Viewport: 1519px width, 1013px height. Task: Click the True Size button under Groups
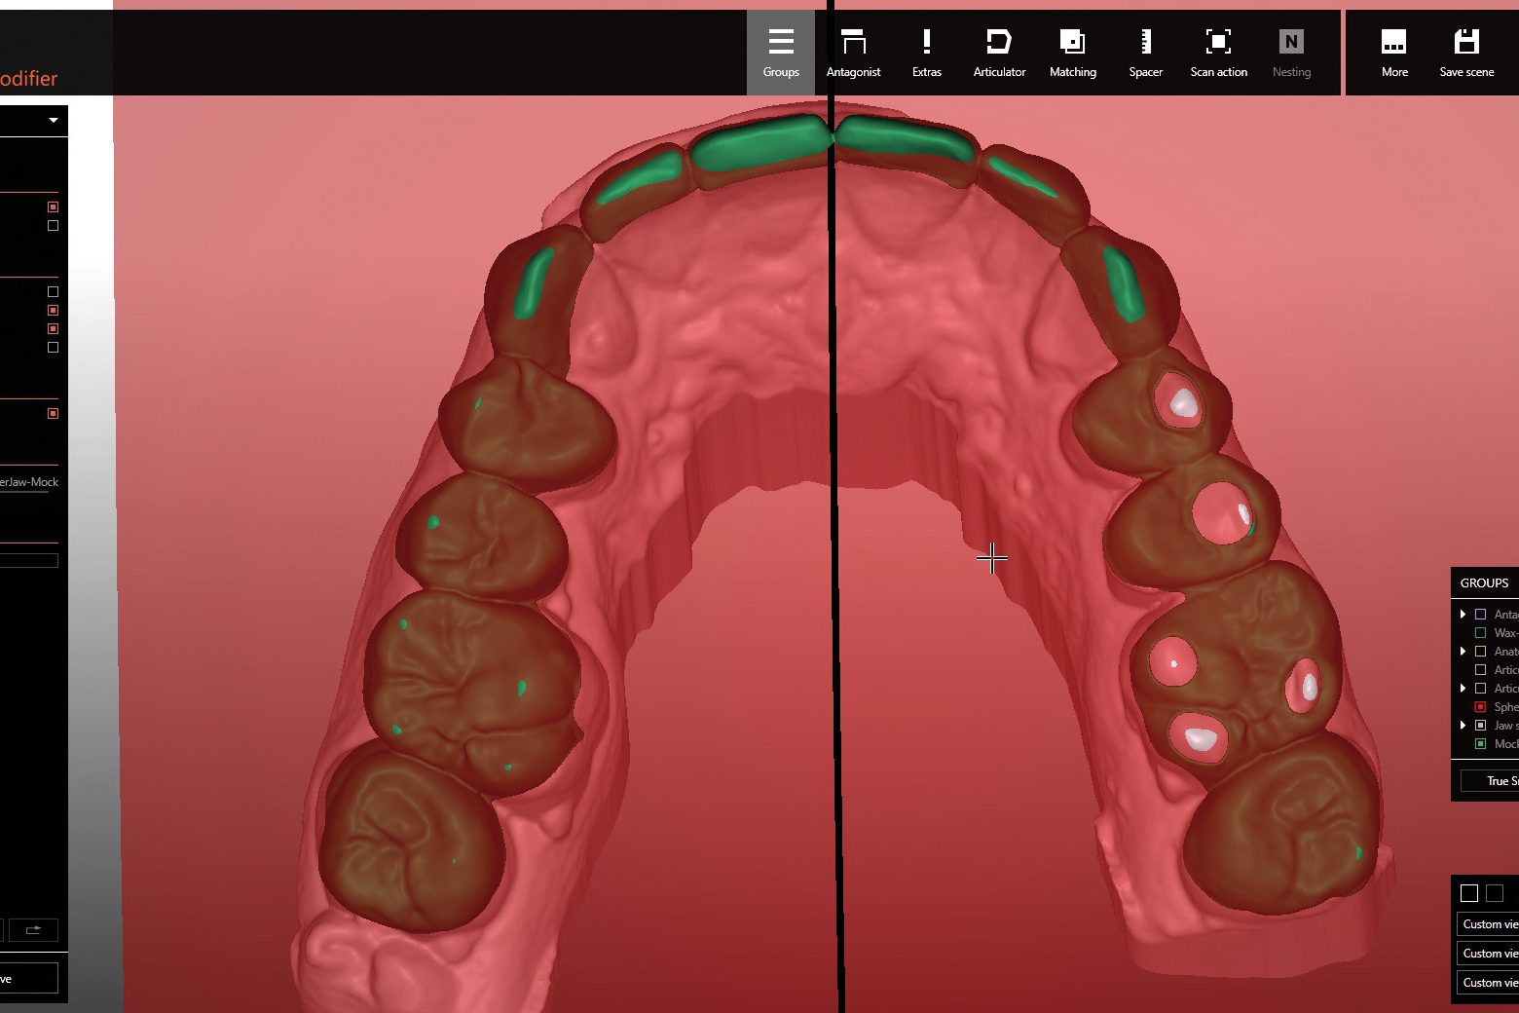pos(1490,781)
